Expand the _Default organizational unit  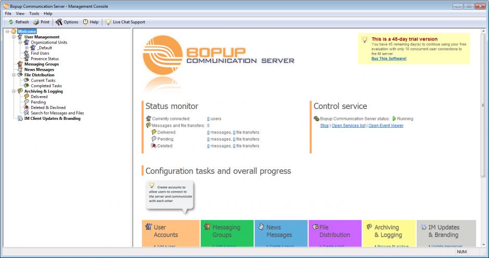point(27,48)
